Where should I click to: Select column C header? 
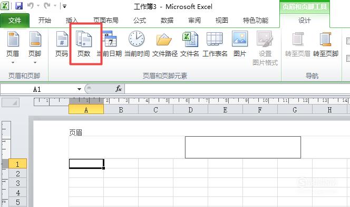[156, 110]
